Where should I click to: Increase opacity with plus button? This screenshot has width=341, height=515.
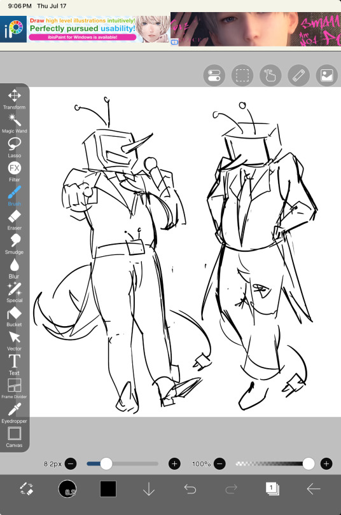click(326, 464)
